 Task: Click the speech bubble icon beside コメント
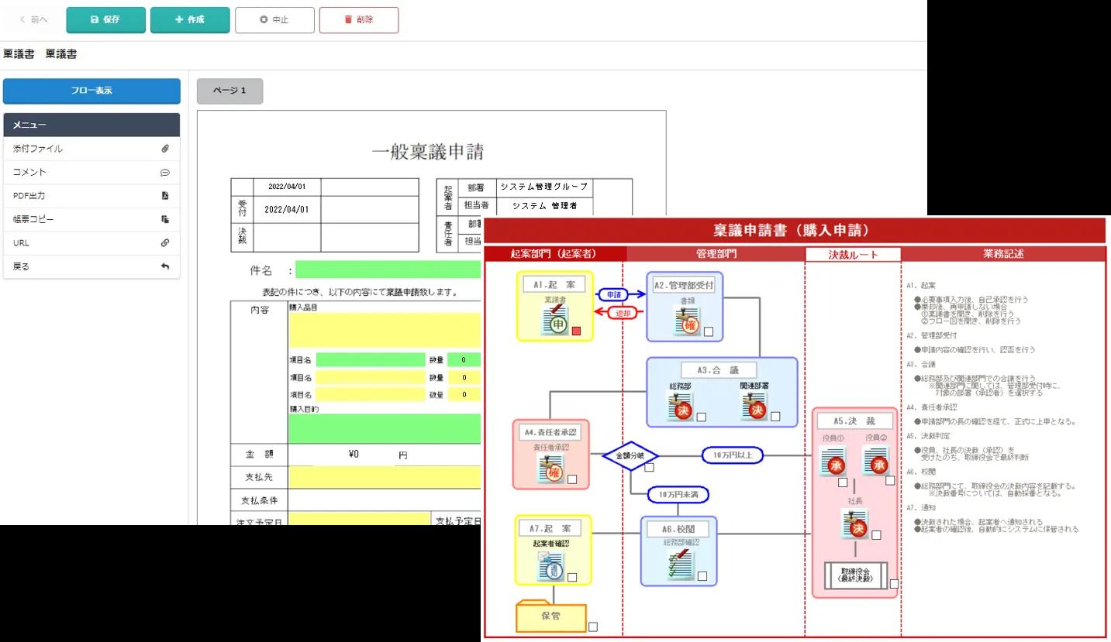point(164,173)
